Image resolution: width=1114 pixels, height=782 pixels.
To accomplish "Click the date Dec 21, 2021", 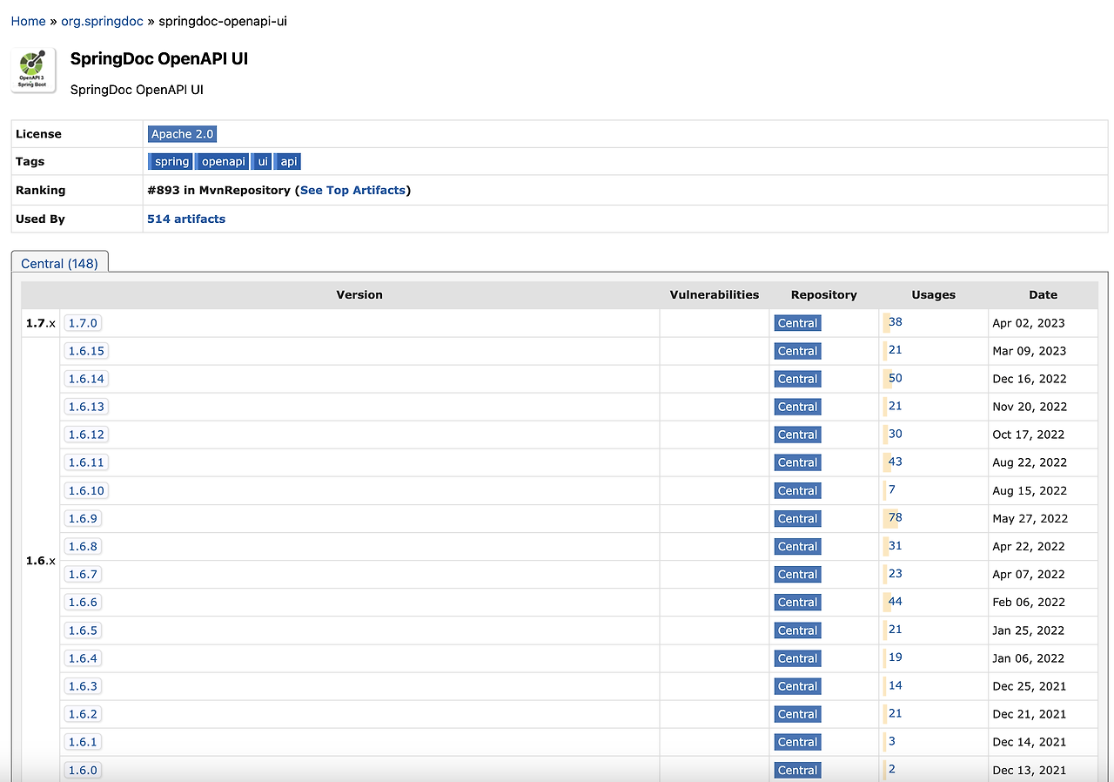I will point(1030,714).
